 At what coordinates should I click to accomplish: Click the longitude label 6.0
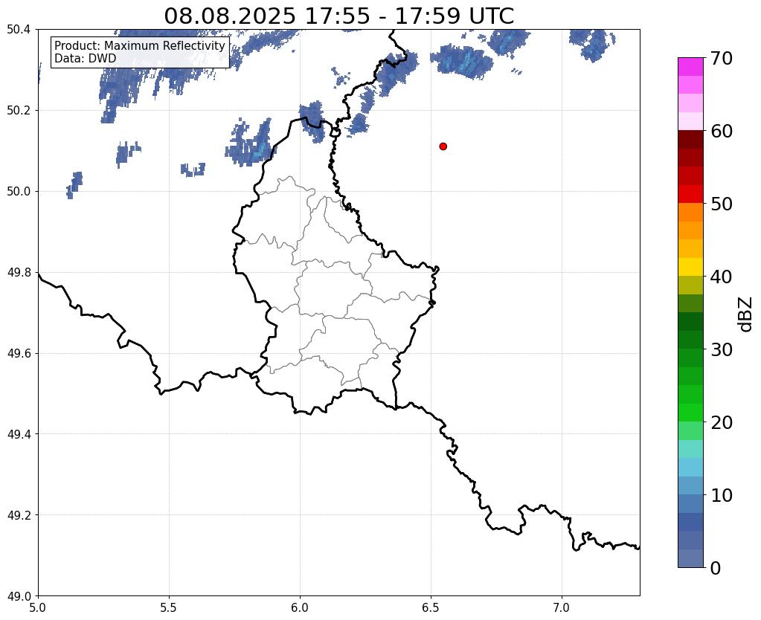click(300, 607)
